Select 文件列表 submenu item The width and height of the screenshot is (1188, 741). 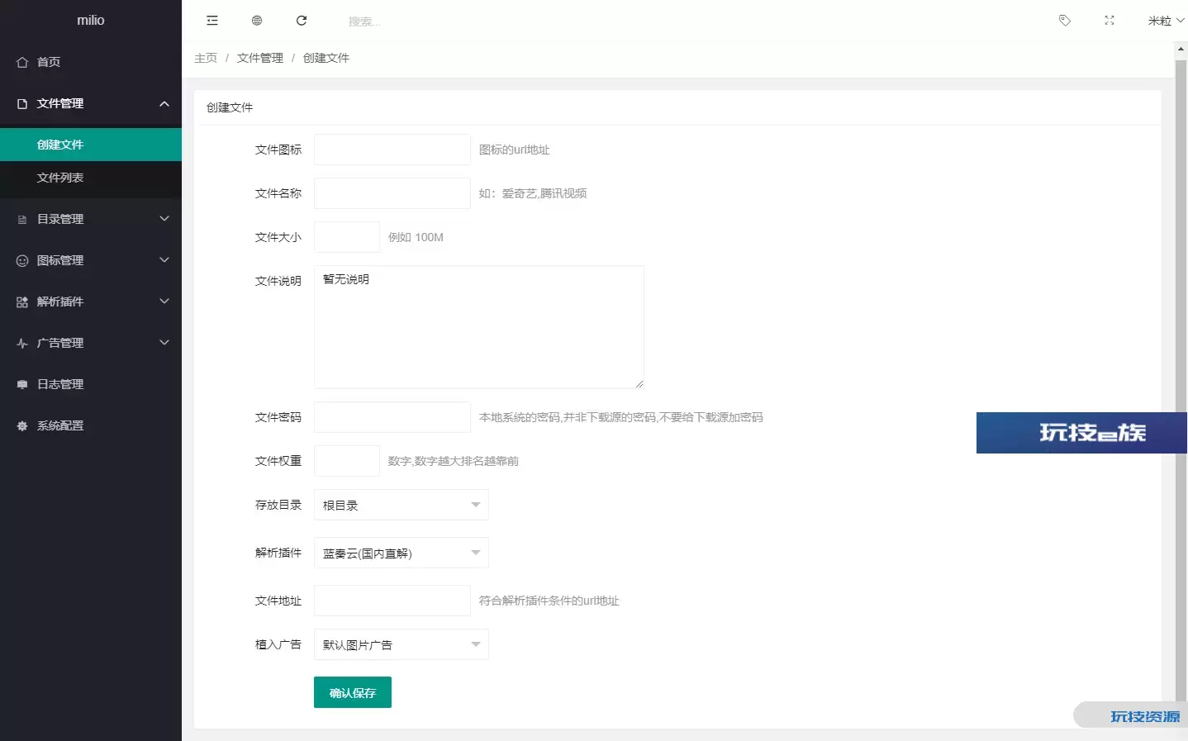pos(91,178)
